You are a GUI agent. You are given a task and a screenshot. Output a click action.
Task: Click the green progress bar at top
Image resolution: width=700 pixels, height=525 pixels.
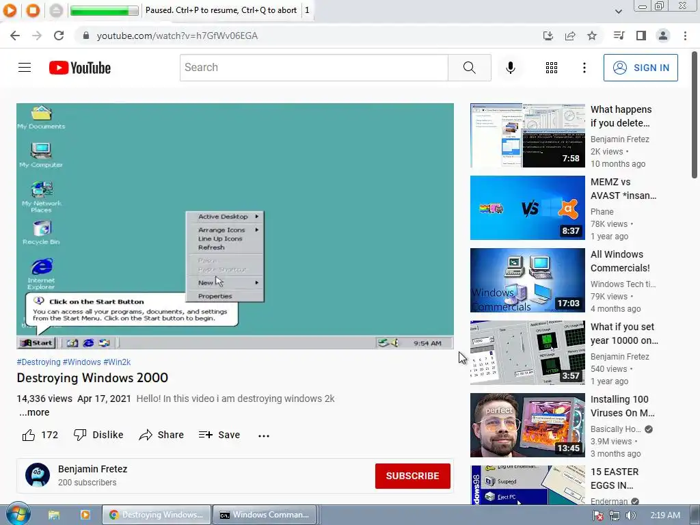click(104, 10)
